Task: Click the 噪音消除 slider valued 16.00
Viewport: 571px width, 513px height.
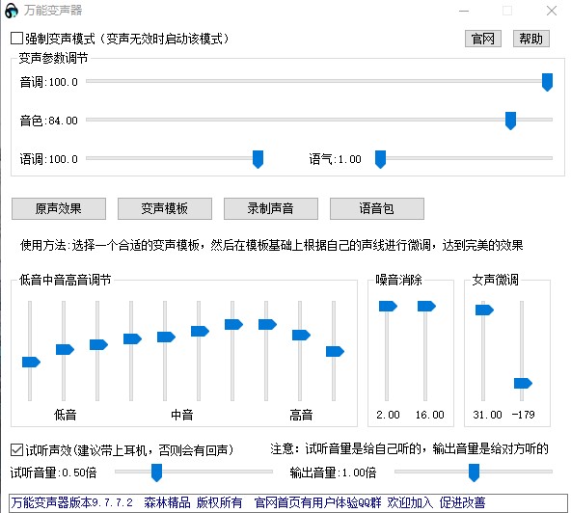Action: [x=426, y=307]
